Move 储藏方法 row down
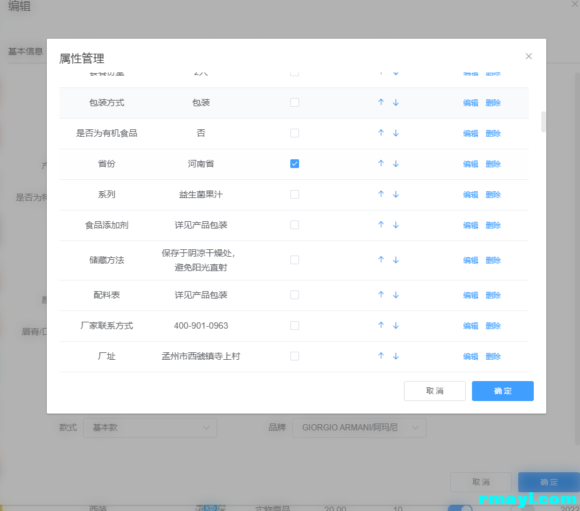This screenshot has width=580, height=511. click(x=396, y=260)
